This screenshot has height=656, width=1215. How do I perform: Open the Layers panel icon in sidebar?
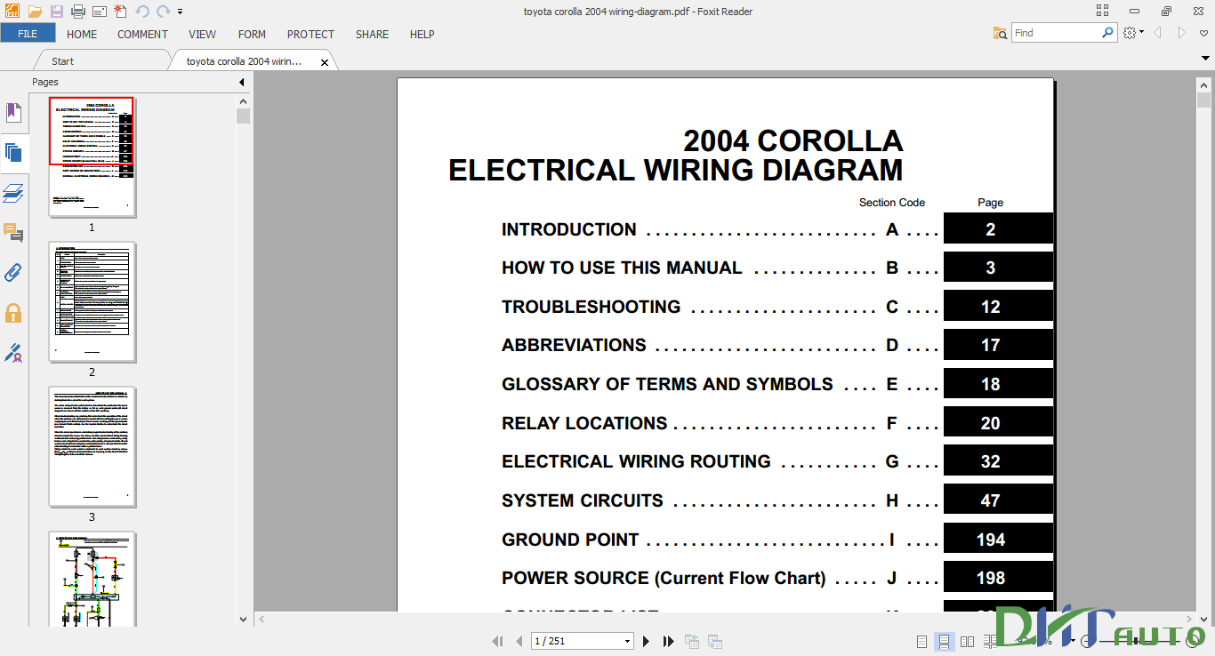pyautogui.click(x=13, y=193)
